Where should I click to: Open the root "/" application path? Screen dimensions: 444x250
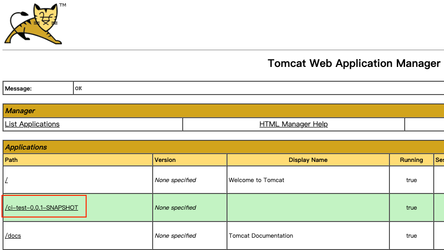pos(6,180)
